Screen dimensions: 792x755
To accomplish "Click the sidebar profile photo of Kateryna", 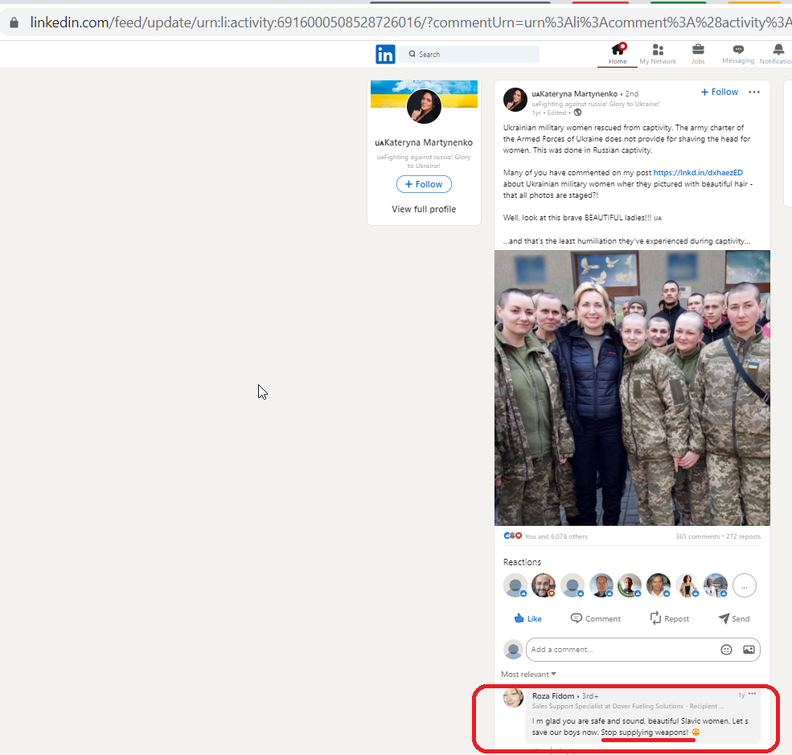I will [x=424, y=106].
